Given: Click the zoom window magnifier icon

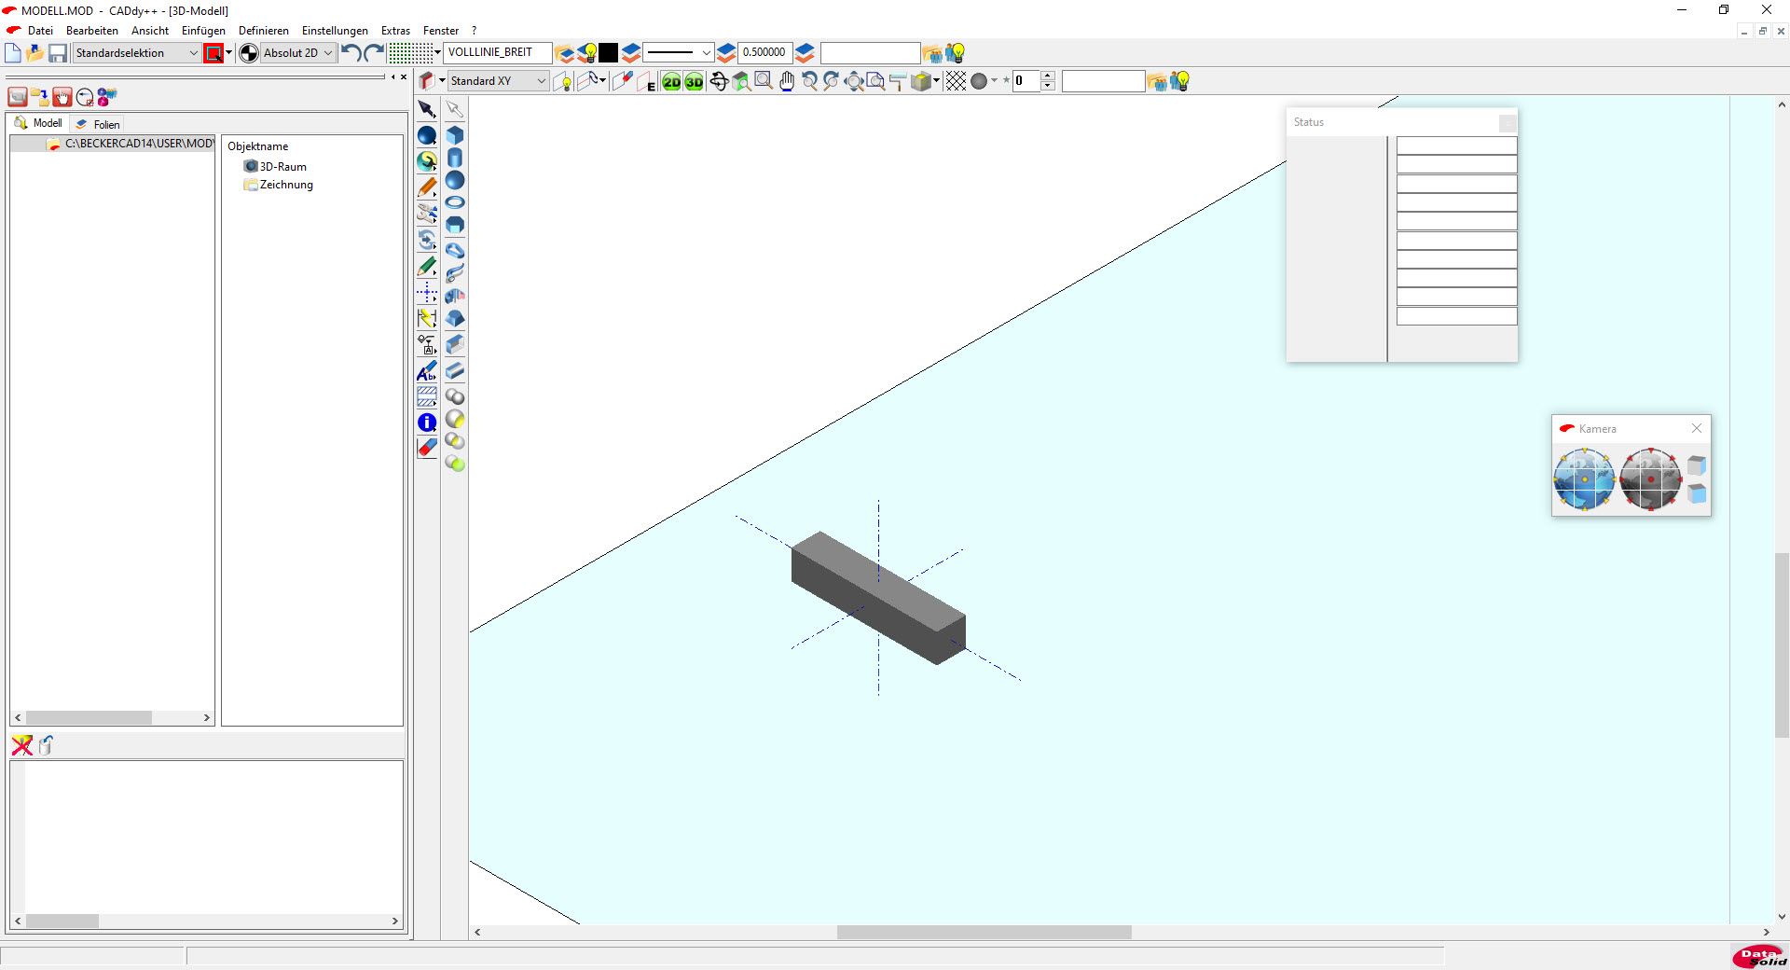Looking at the screenshot, I should point(764,81).
